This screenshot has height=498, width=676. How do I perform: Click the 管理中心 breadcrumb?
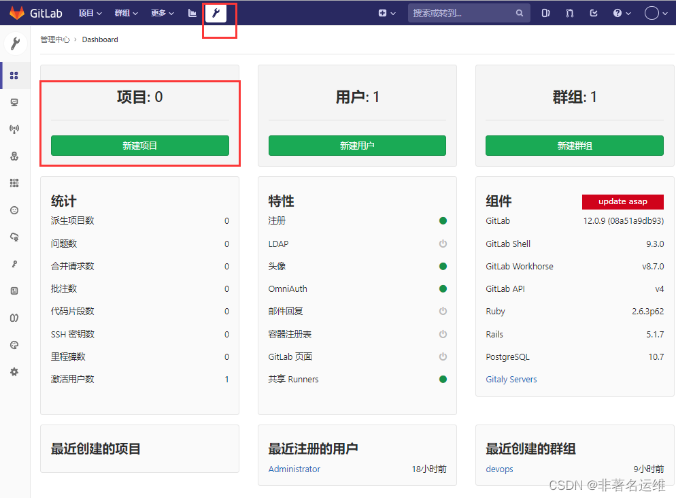55,39
